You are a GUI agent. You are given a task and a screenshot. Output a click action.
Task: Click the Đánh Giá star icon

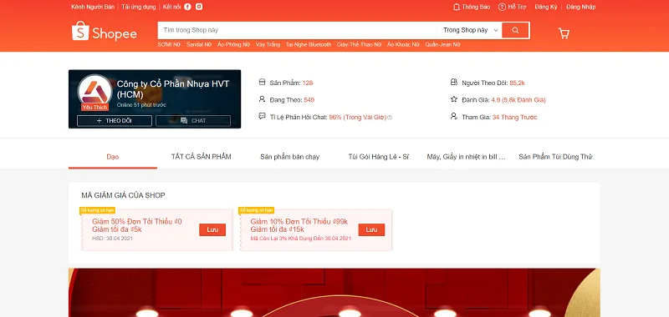[x=454, y=99]
